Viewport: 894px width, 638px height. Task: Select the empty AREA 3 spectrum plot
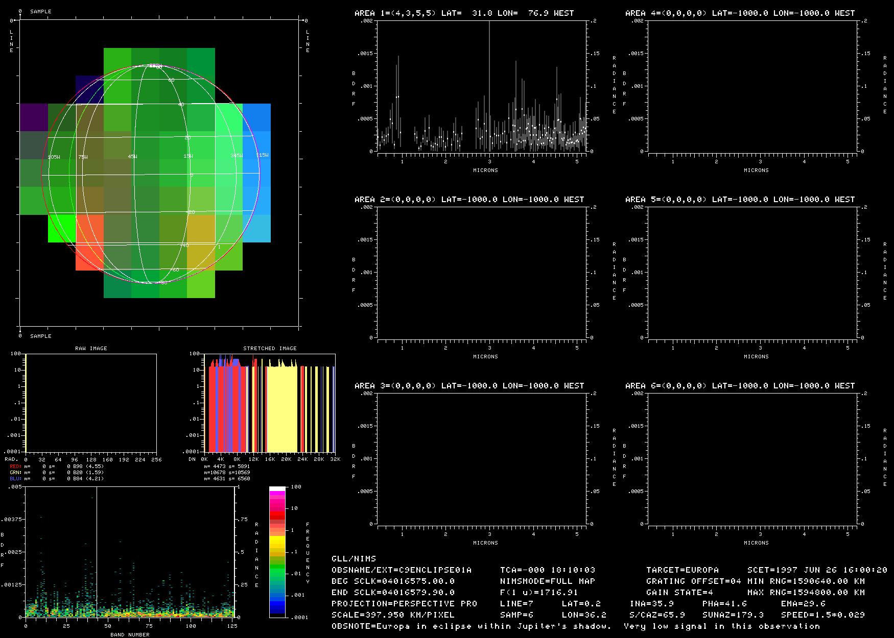click(x=481, y=459)
